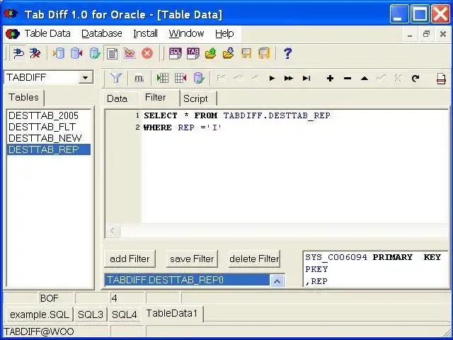Click the top toolbar cylinder with green checkmark
453x340 pixels.
(x=95, y=54)
